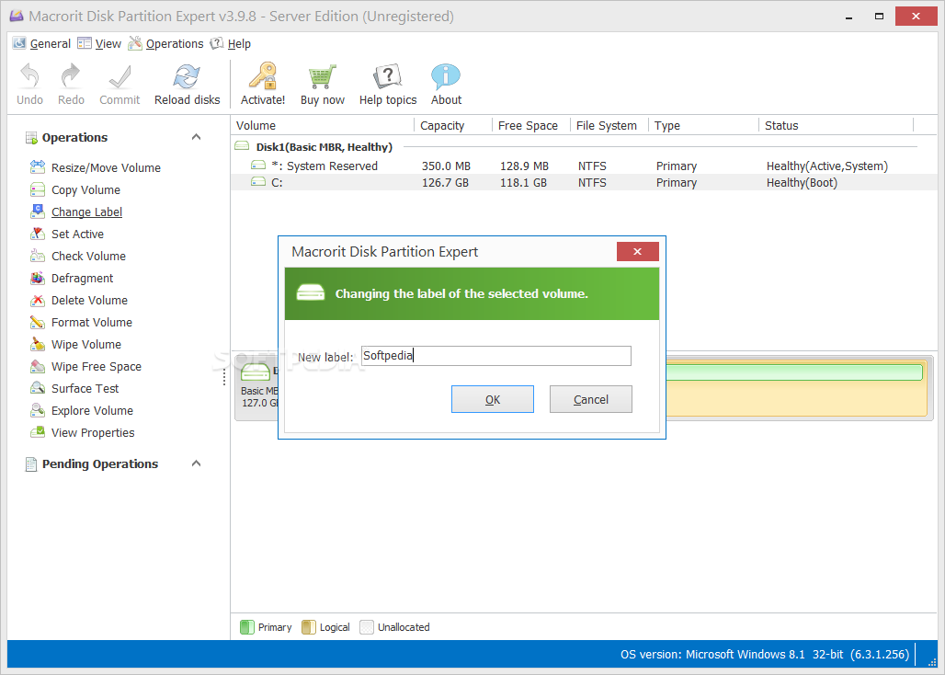945x675 pixels.
Task: Click the Undo toolbar icon
Action: [29, 76]
